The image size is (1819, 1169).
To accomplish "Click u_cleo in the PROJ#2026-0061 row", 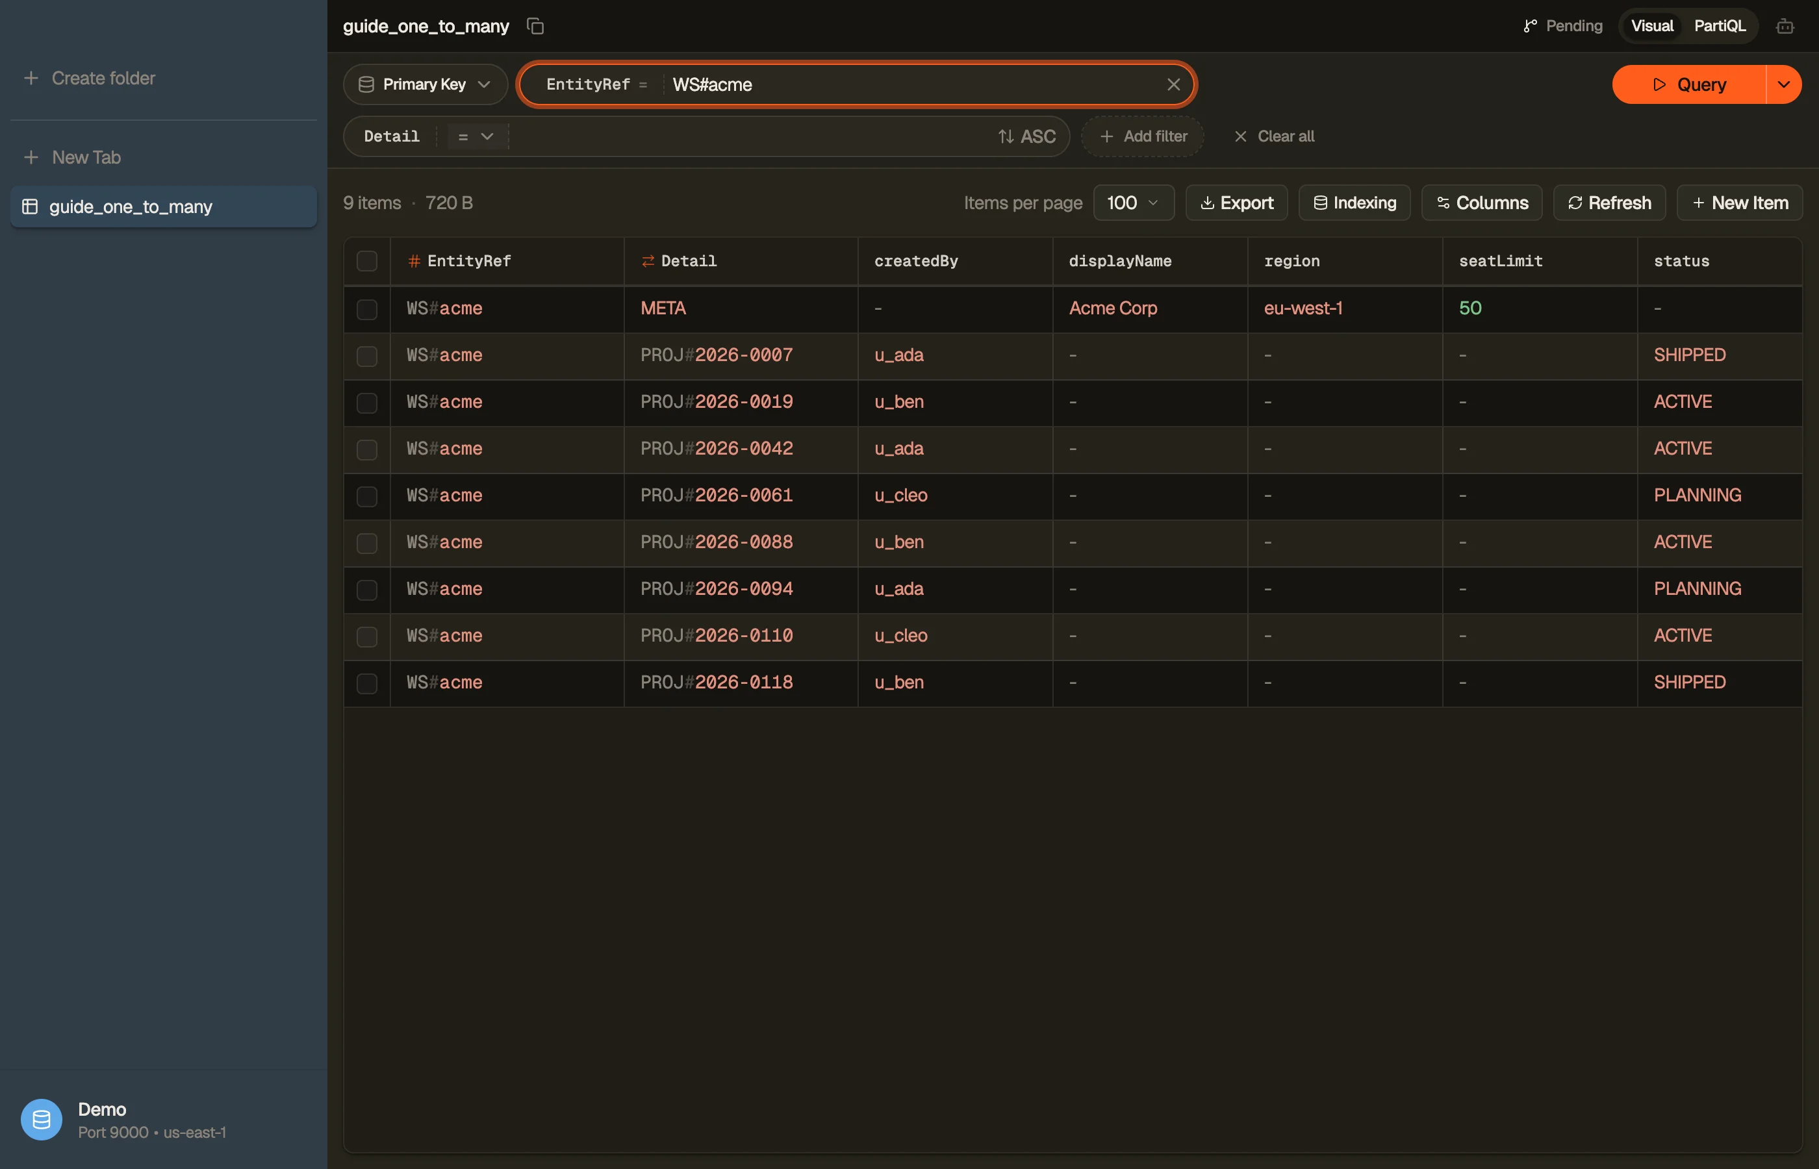I will (x=901, y=496).
